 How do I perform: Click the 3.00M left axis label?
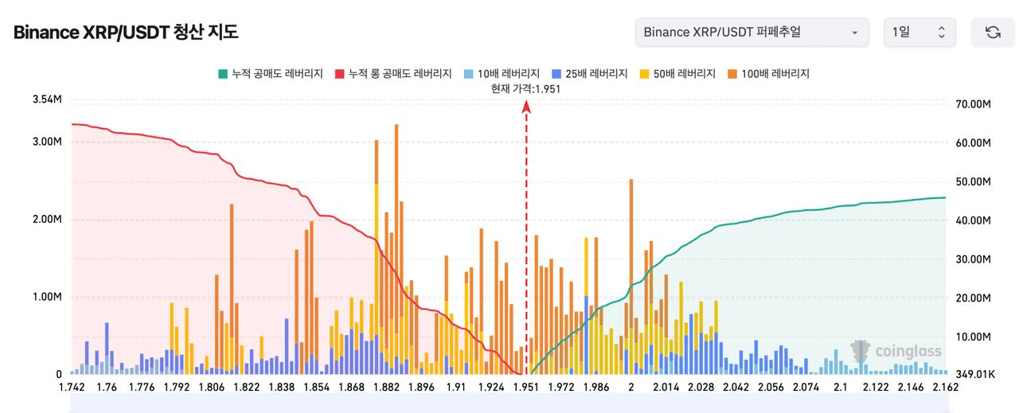(x=47, y=142)
